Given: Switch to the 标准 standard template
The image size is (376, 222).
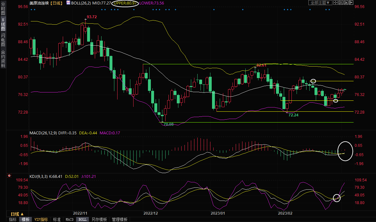Looking at the screenshot, I should click(57, 219).
